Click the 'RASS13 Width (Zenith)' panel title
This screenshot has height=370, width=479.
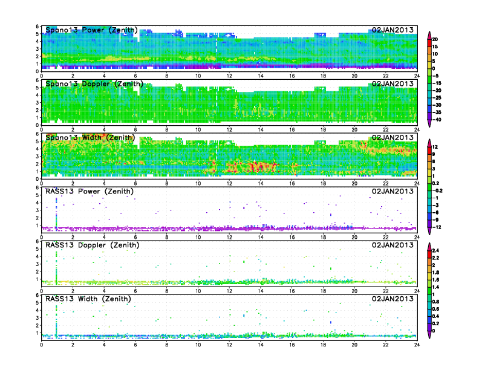coord(88,299)
